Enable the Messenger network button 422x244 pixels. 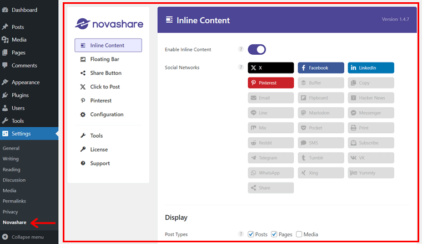tap(371, 113)
